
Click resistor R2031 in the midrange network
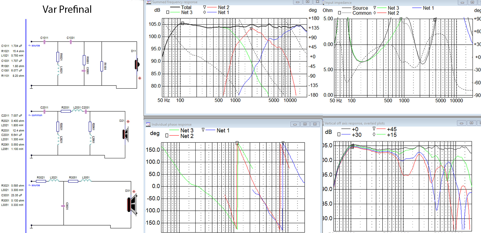pos(66,111)
